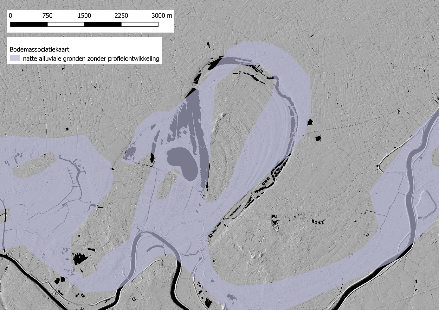Click the scale bar label '750'
Viewport: 439px width, 310px height.
click(47, 16)
